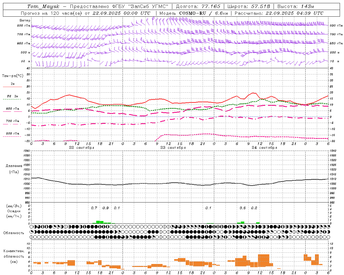Click the precipitation amount 0.2
Screen dimensions: 344x275
click(x=254, y=208)
